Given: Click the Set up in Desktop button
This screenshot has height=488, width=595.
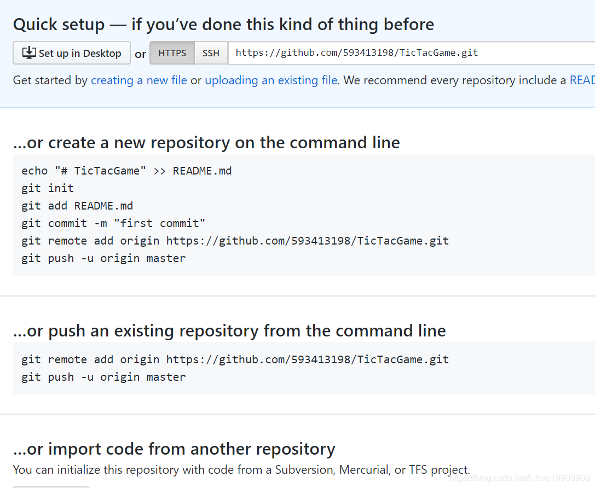Looking at the screenshot, I should click(x=72, y=53).
